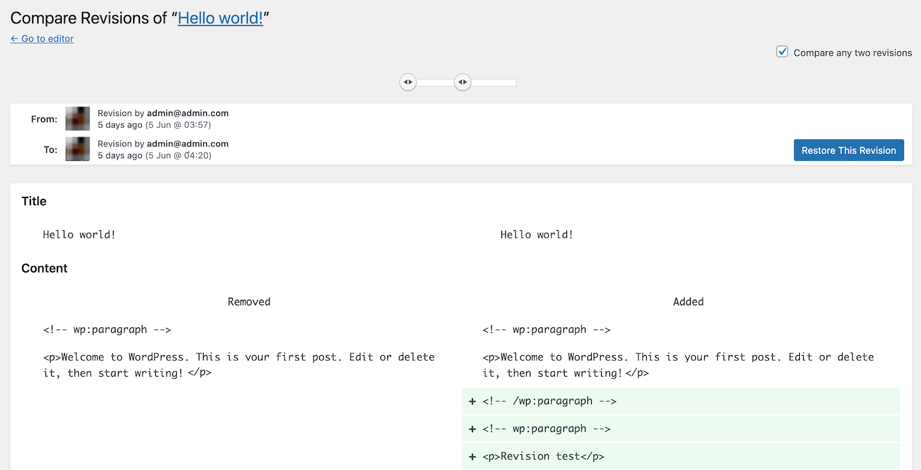Click "Restore This Revision"
Viewport: 921px width, 470px height.
pos(848,150)
